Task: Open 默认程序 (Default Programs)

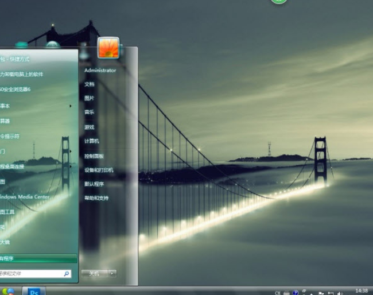Action: click(x=94, y=184)
